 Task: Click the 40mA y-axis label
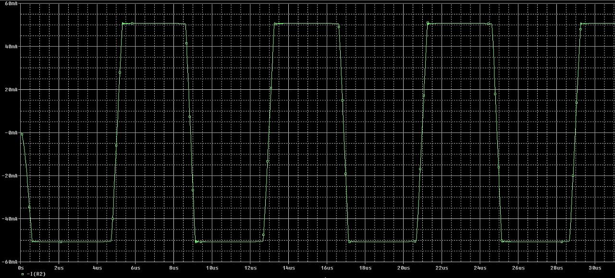coord(11,47)
